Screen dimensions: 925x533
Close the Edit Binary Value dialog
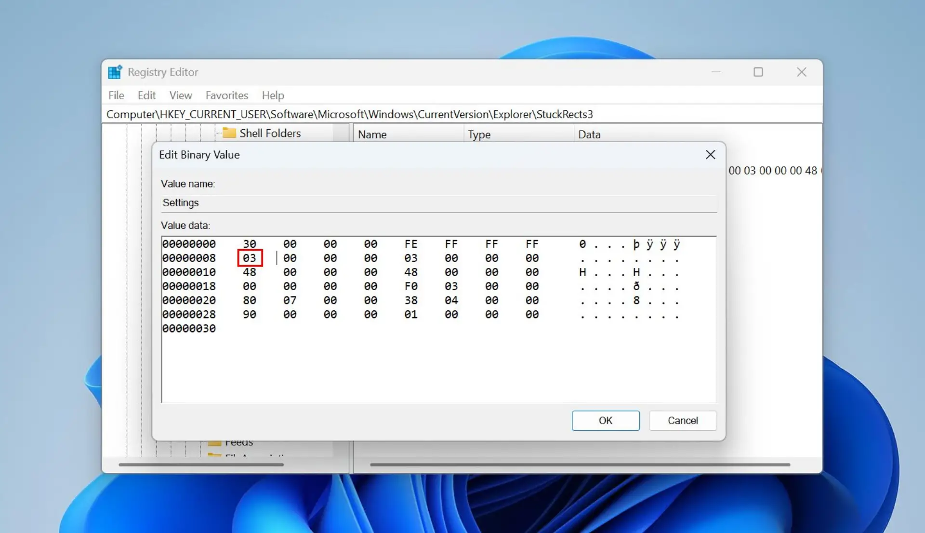pos(710,155)
